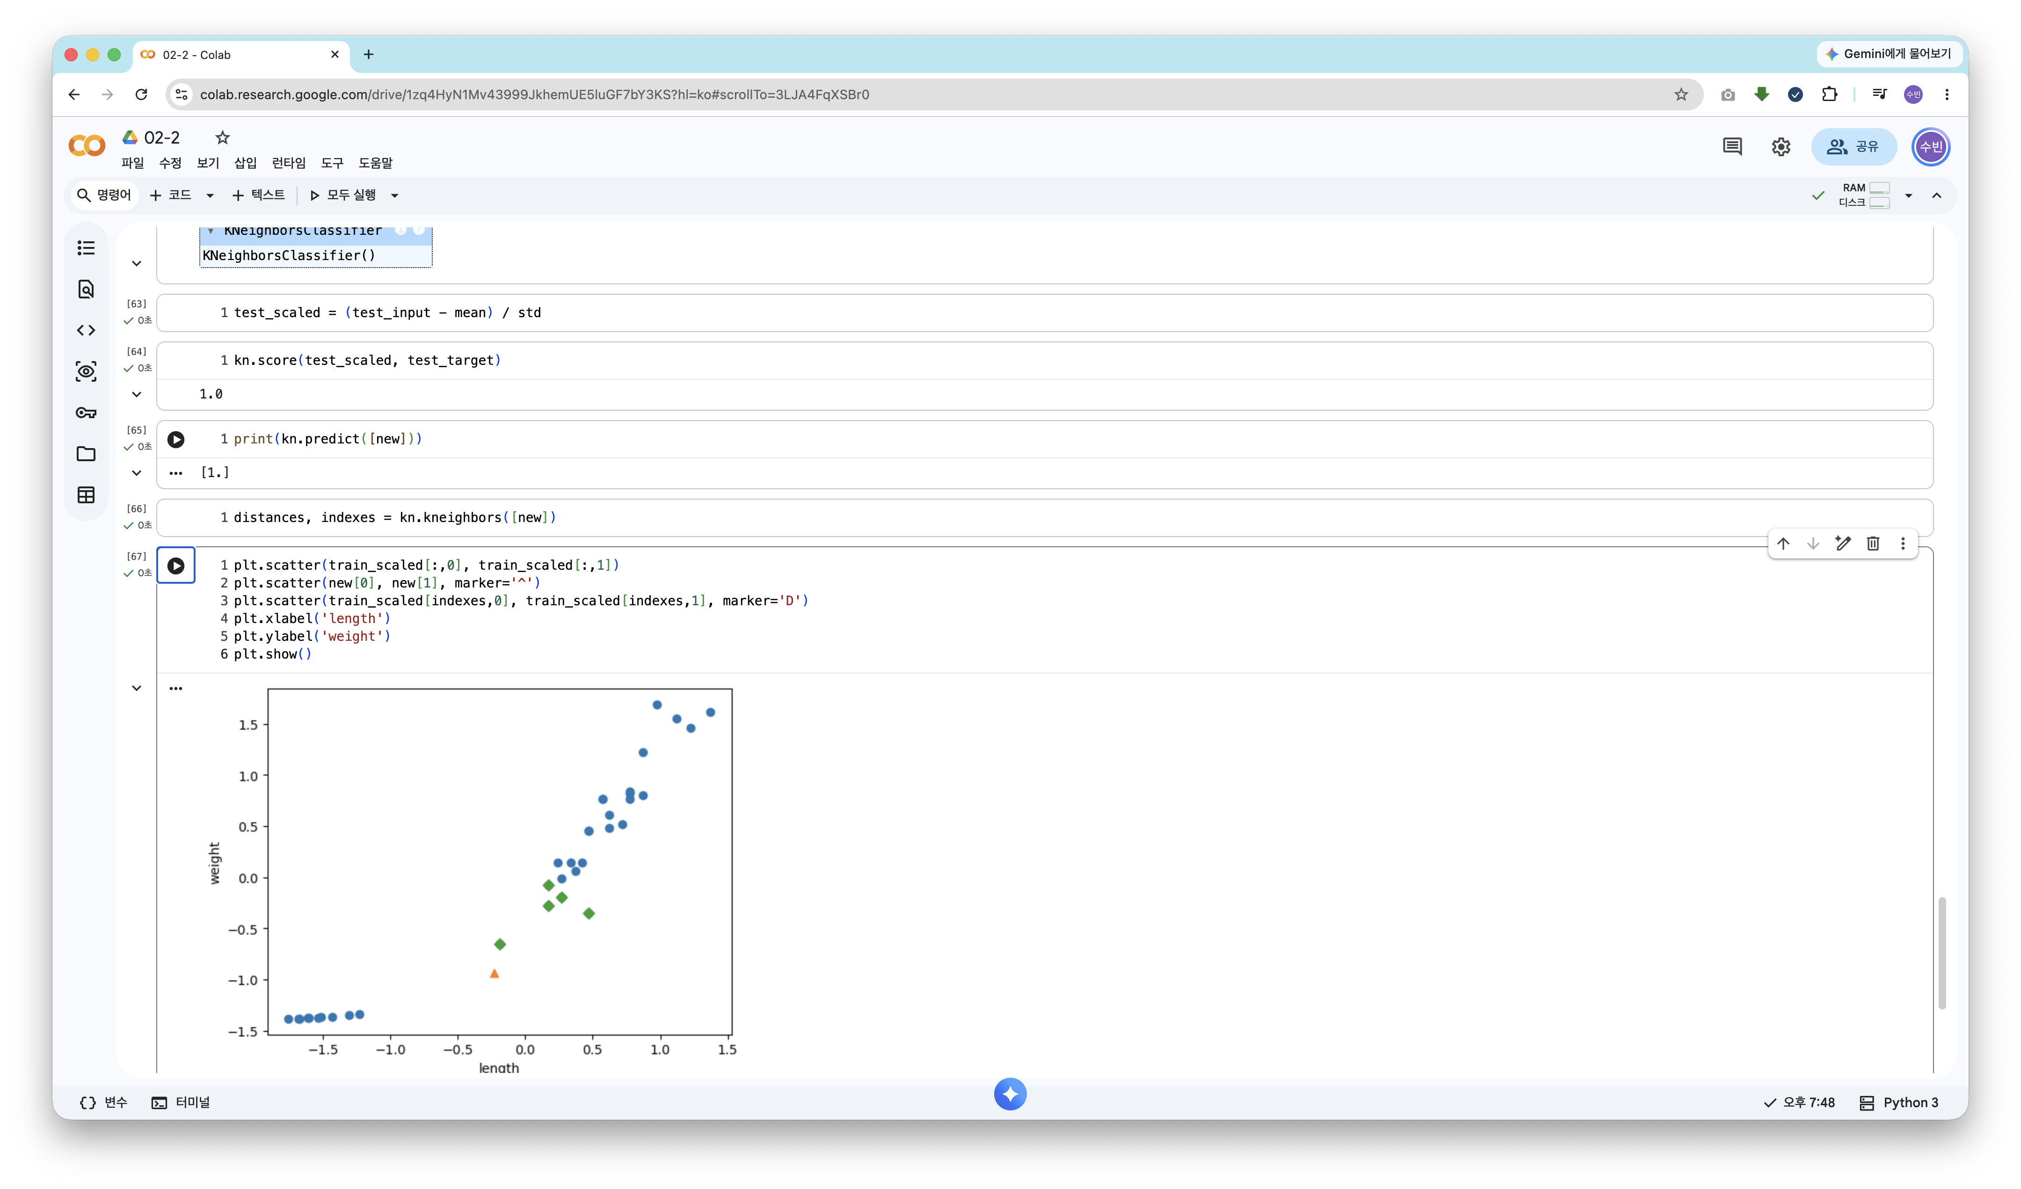
Task: Star the 02-2 notebook title
Action: click(x=223, y=138)
